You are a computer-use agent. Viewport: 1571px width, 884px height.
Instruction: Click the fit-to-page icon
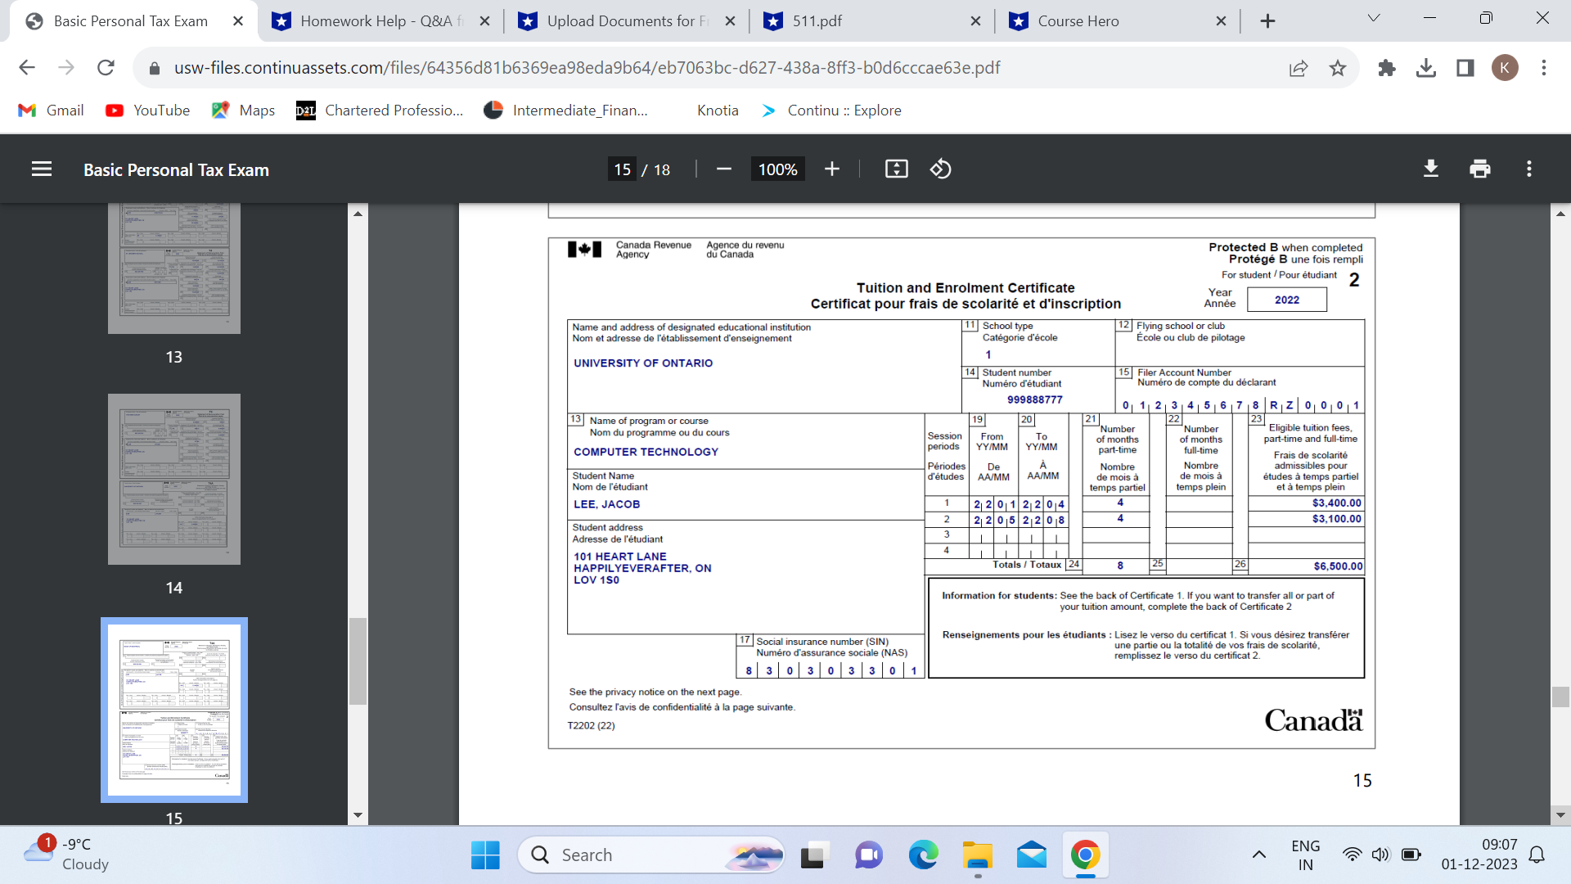(896, 169)
